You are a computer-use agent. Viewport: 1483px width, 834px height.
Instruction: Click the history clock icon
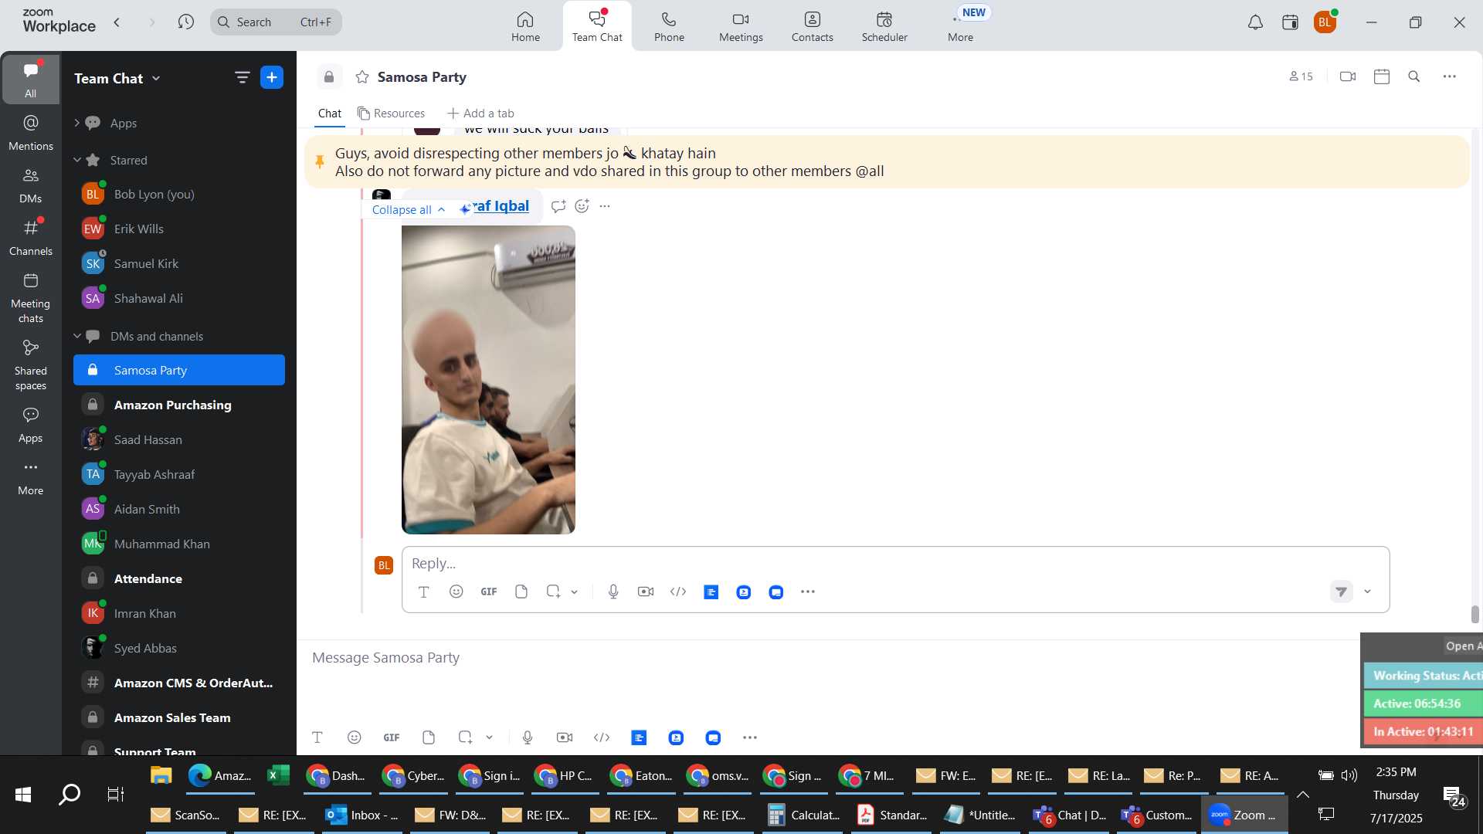(185, 22)
